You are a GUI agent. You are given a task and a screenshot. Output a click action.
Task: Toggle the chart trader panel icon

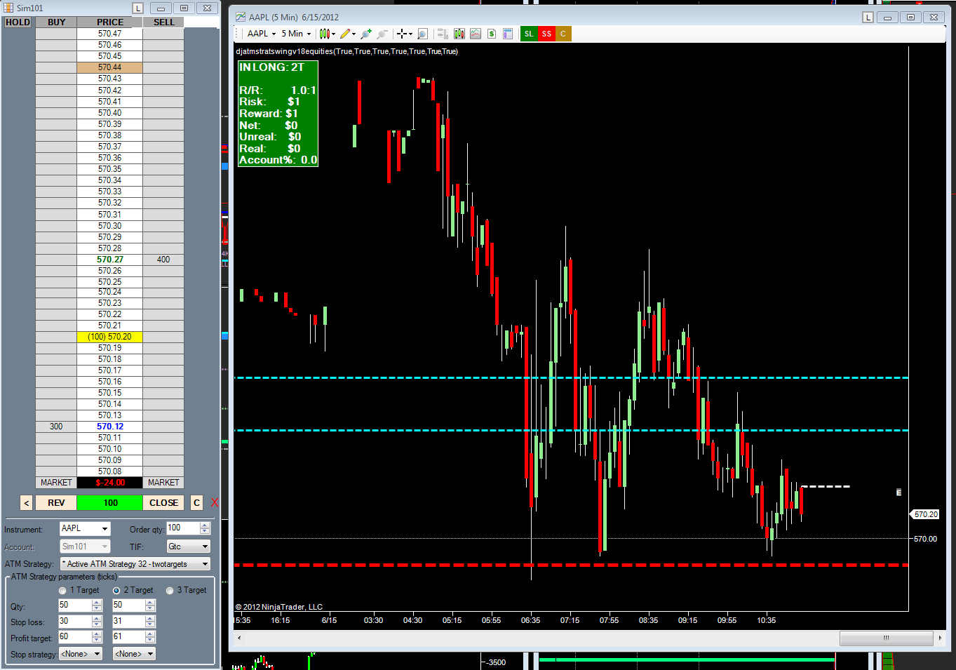(x=443, y=34)
